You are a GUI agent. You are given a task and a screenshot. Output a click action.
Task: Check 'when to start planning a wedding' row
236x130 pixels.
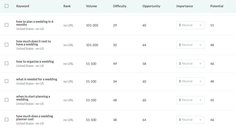pyautogui.click(x=7, y=100)
